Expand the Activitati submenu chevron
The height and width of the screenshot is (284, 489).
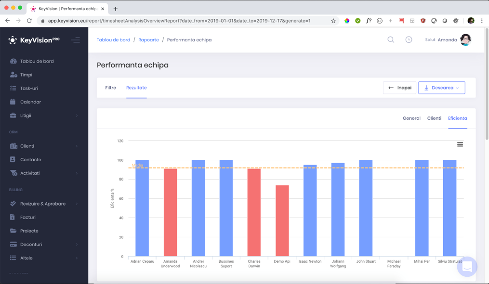coord(77,173)
